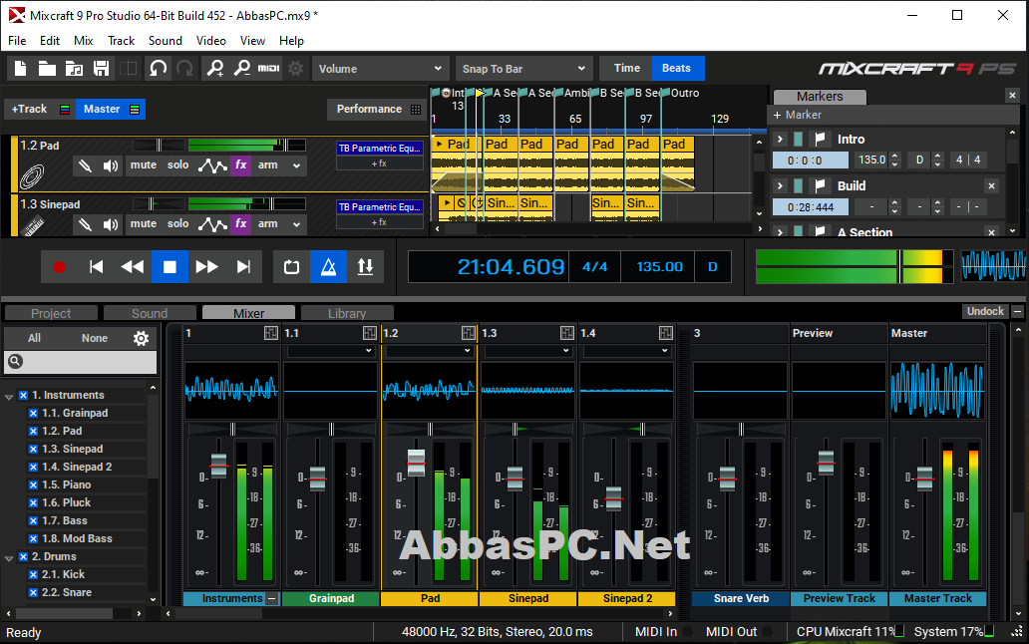Mute the 1.2 Pad track
Screen dimensions: 1029x644
pos(143,164)
